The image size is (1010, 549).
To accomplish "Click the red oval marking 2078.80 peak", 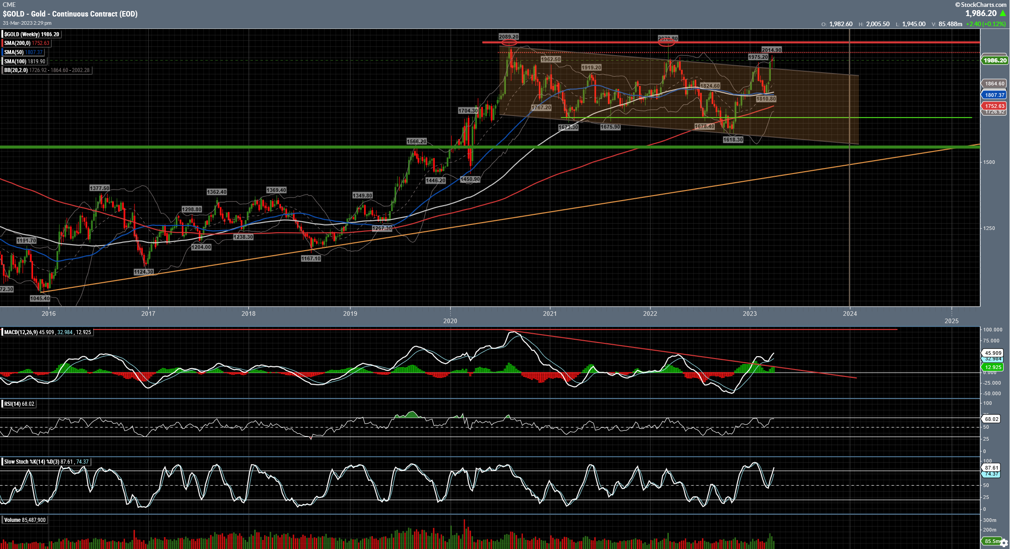I will [x=667, y=43].
